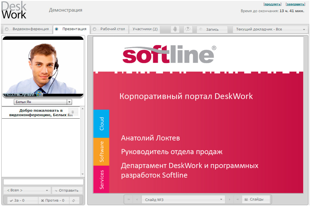This screenshot has width=310, height=206.
Task: Click the webcam video of Белых Ян
Action: pyautogui.click(x=43, y=66)
